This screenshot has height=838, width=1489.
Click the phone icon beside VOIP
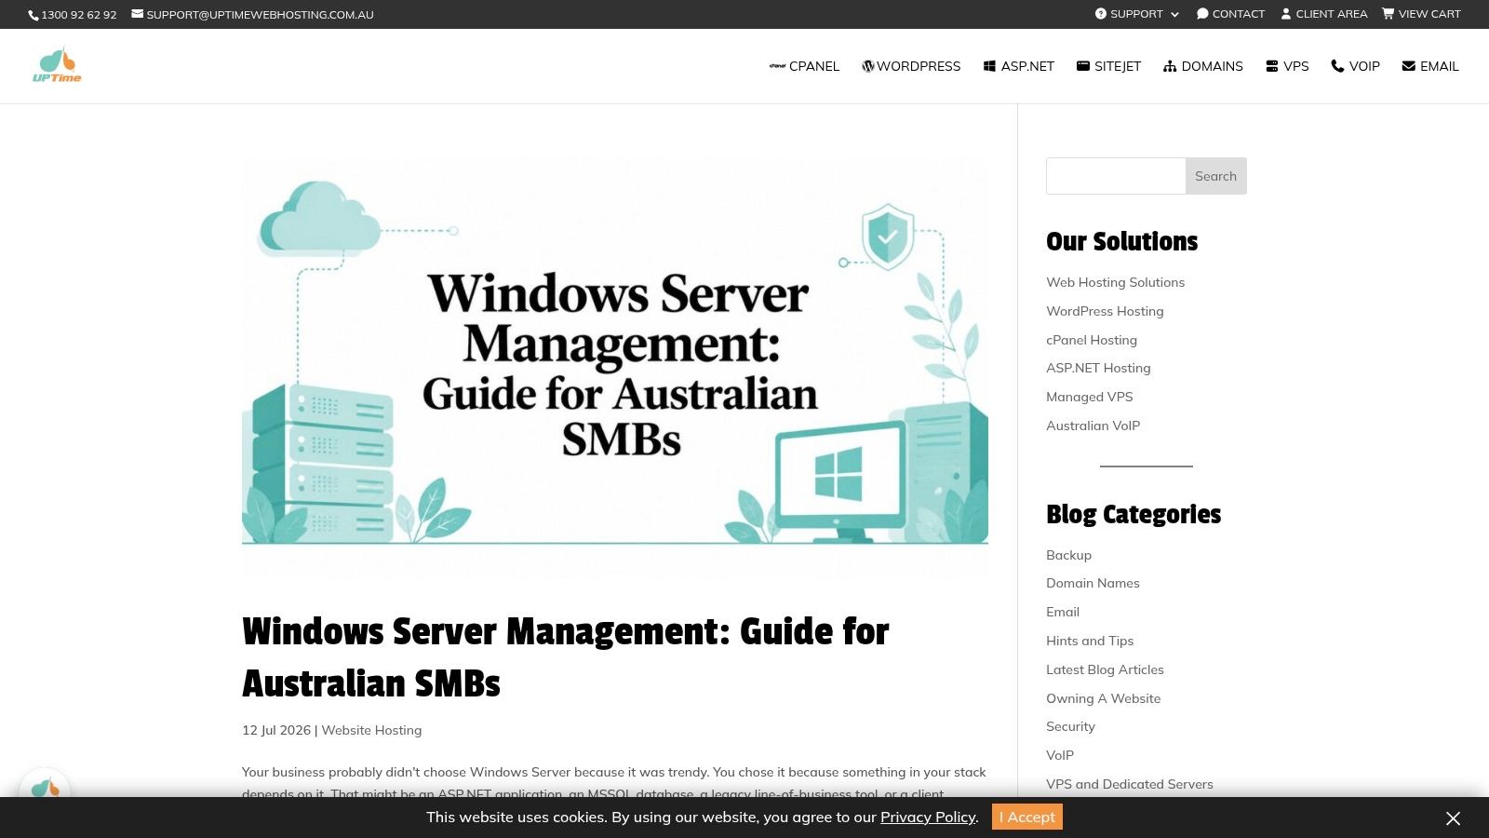coord(1338,66)
